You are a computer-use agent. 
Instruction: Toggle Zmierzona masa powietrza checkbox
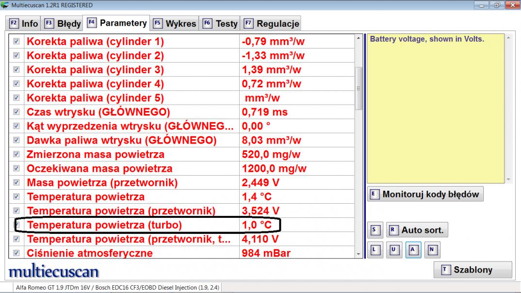point(16,155)
